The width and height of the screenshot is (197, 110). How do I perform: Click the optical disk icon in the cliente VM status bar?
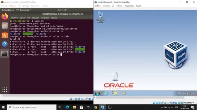coord(157,103)
